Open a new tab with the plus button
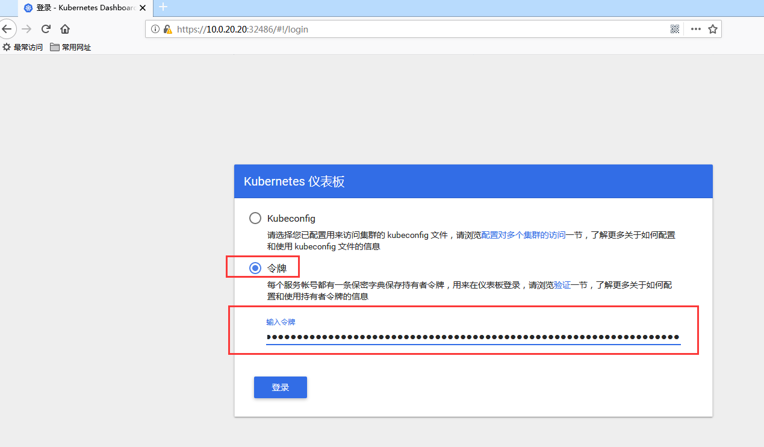 [x=163, y=7]
